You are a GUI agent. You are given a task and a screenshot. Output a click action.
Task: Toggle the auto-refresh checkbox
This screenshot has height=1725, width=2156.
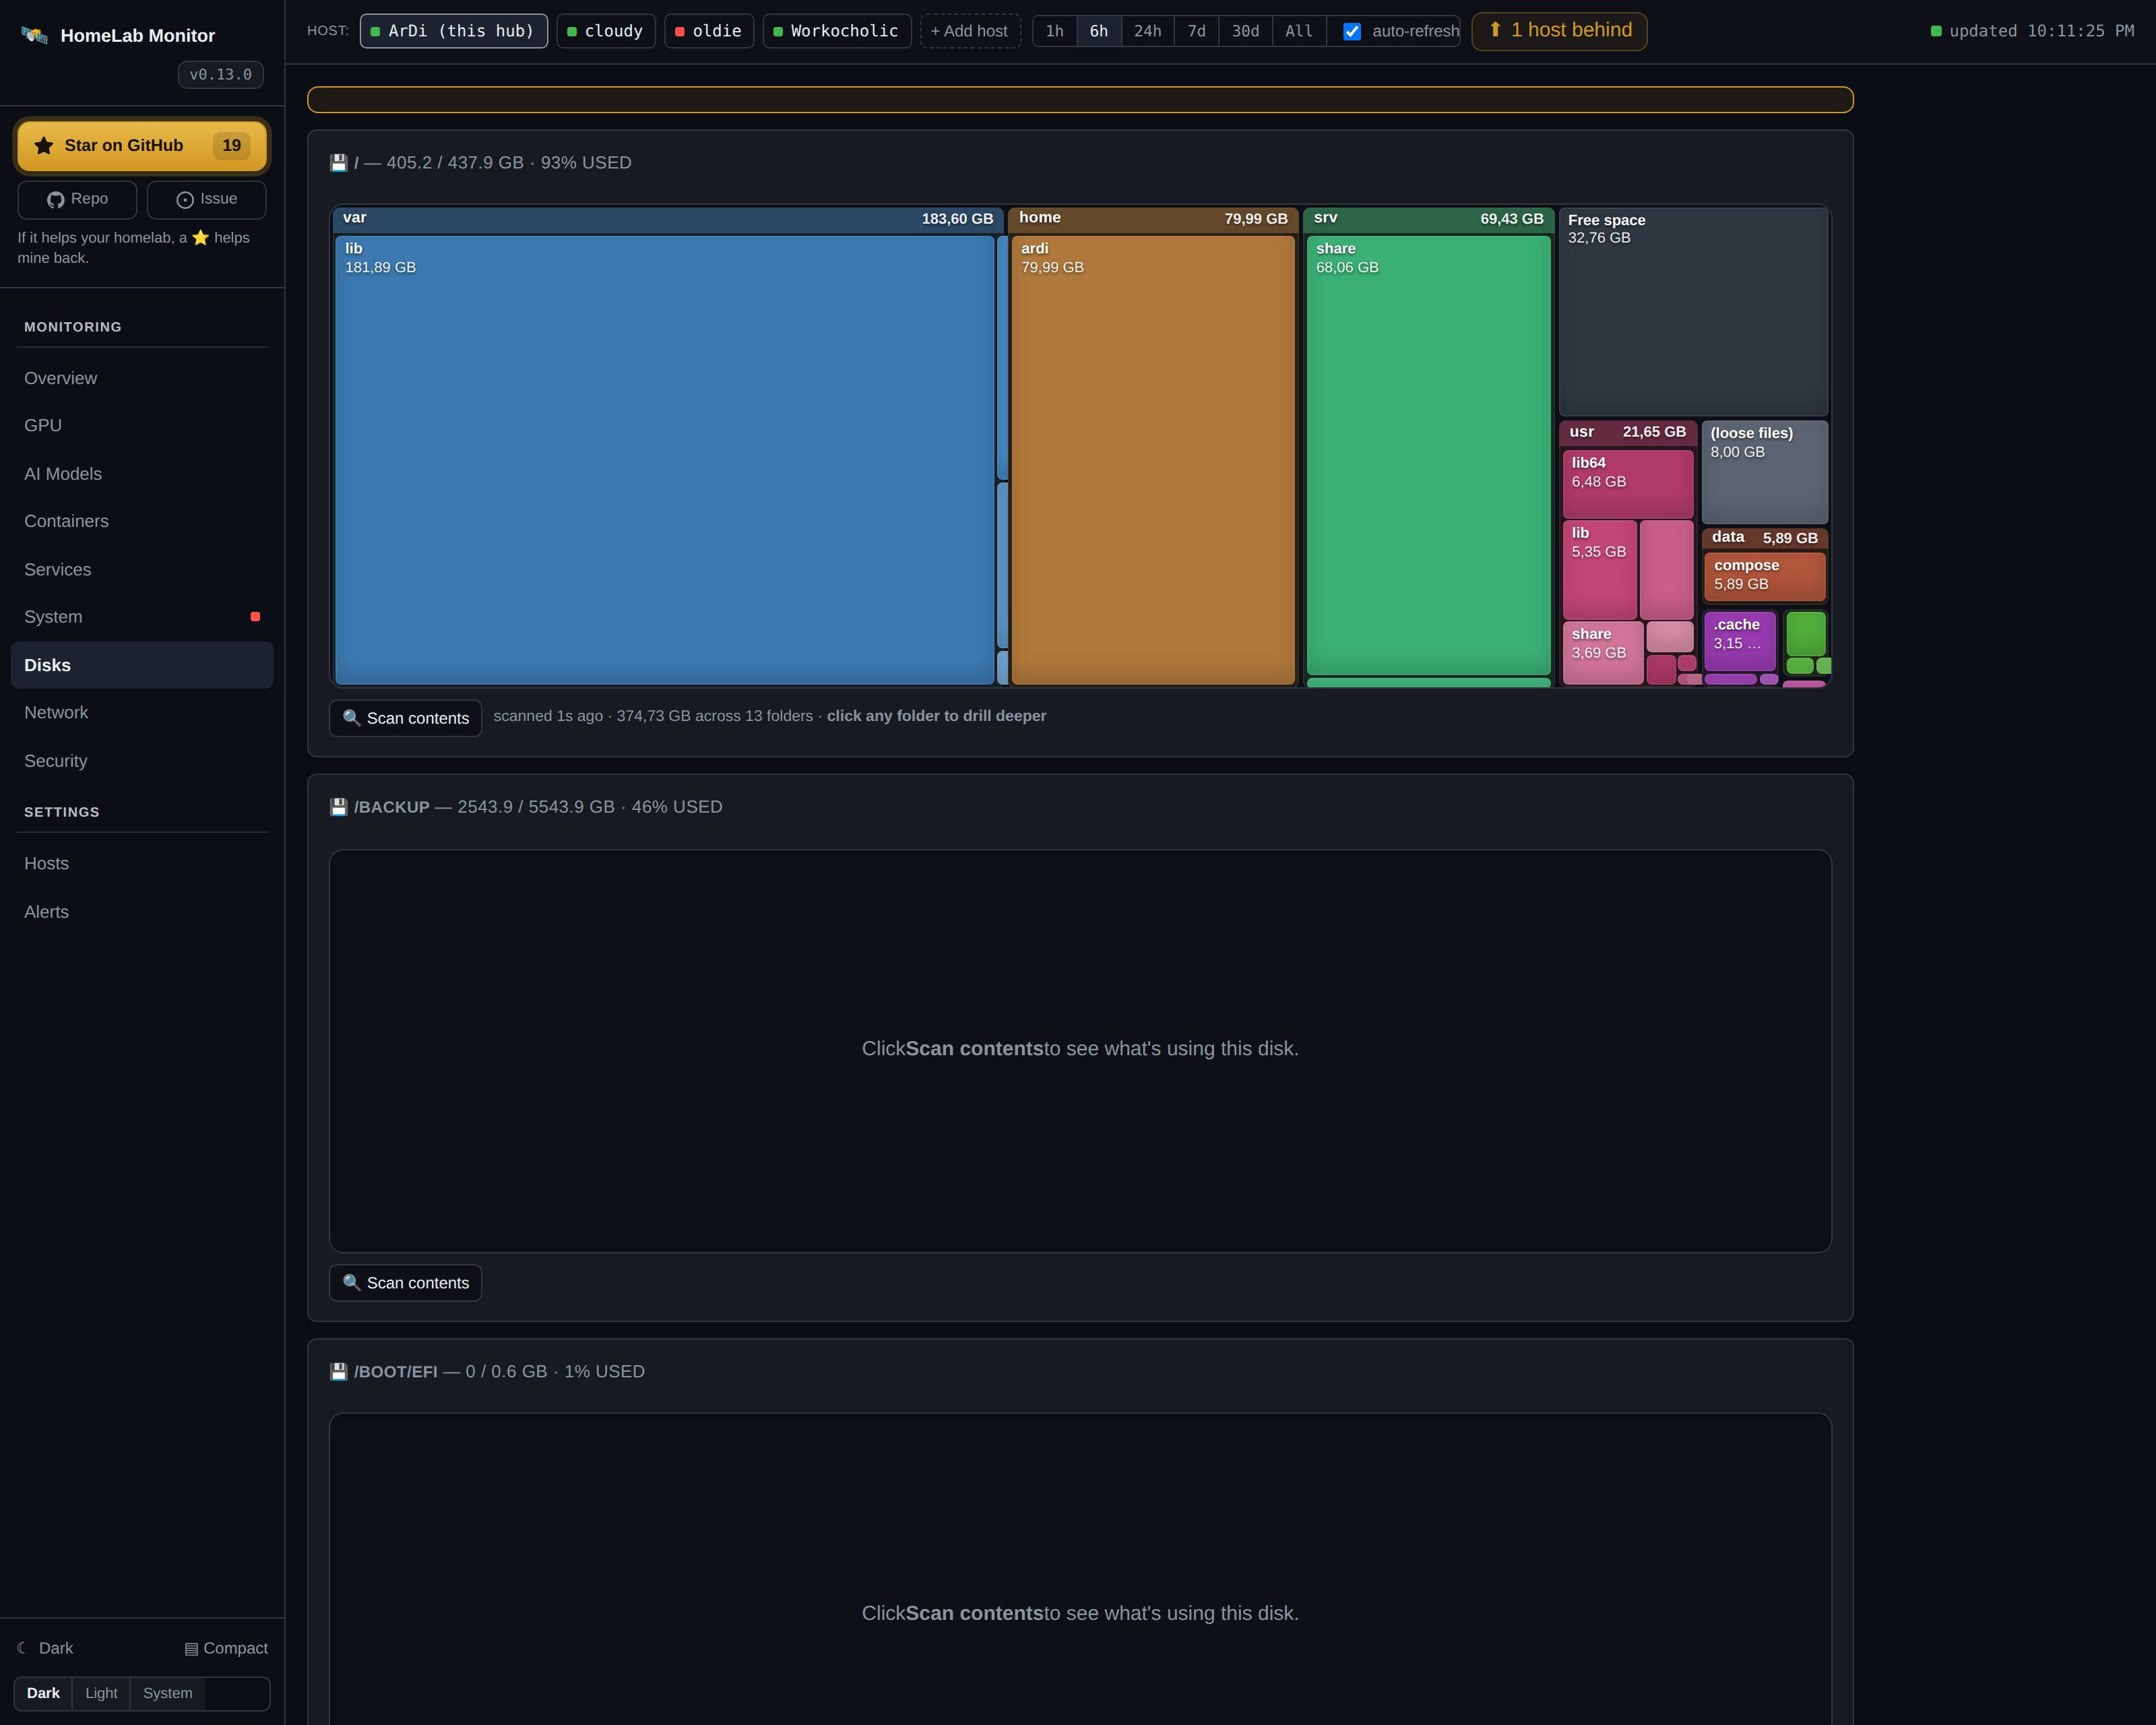(x=1352, y=31)
